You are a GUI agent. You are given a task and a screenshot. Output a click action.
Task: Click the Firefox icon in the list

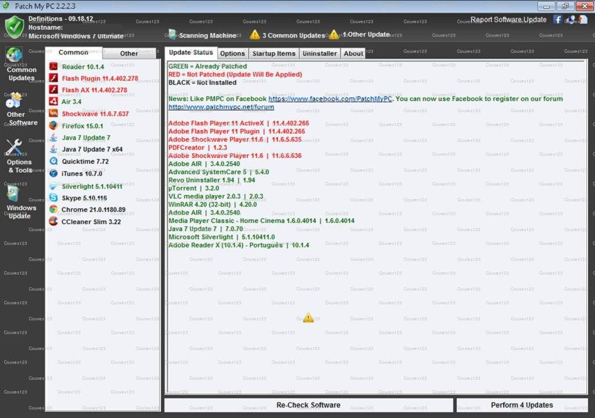coord(53,125)
